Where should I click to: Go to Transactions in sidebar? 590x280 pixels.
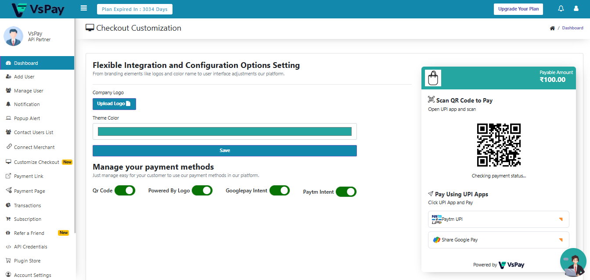point(27,206)
